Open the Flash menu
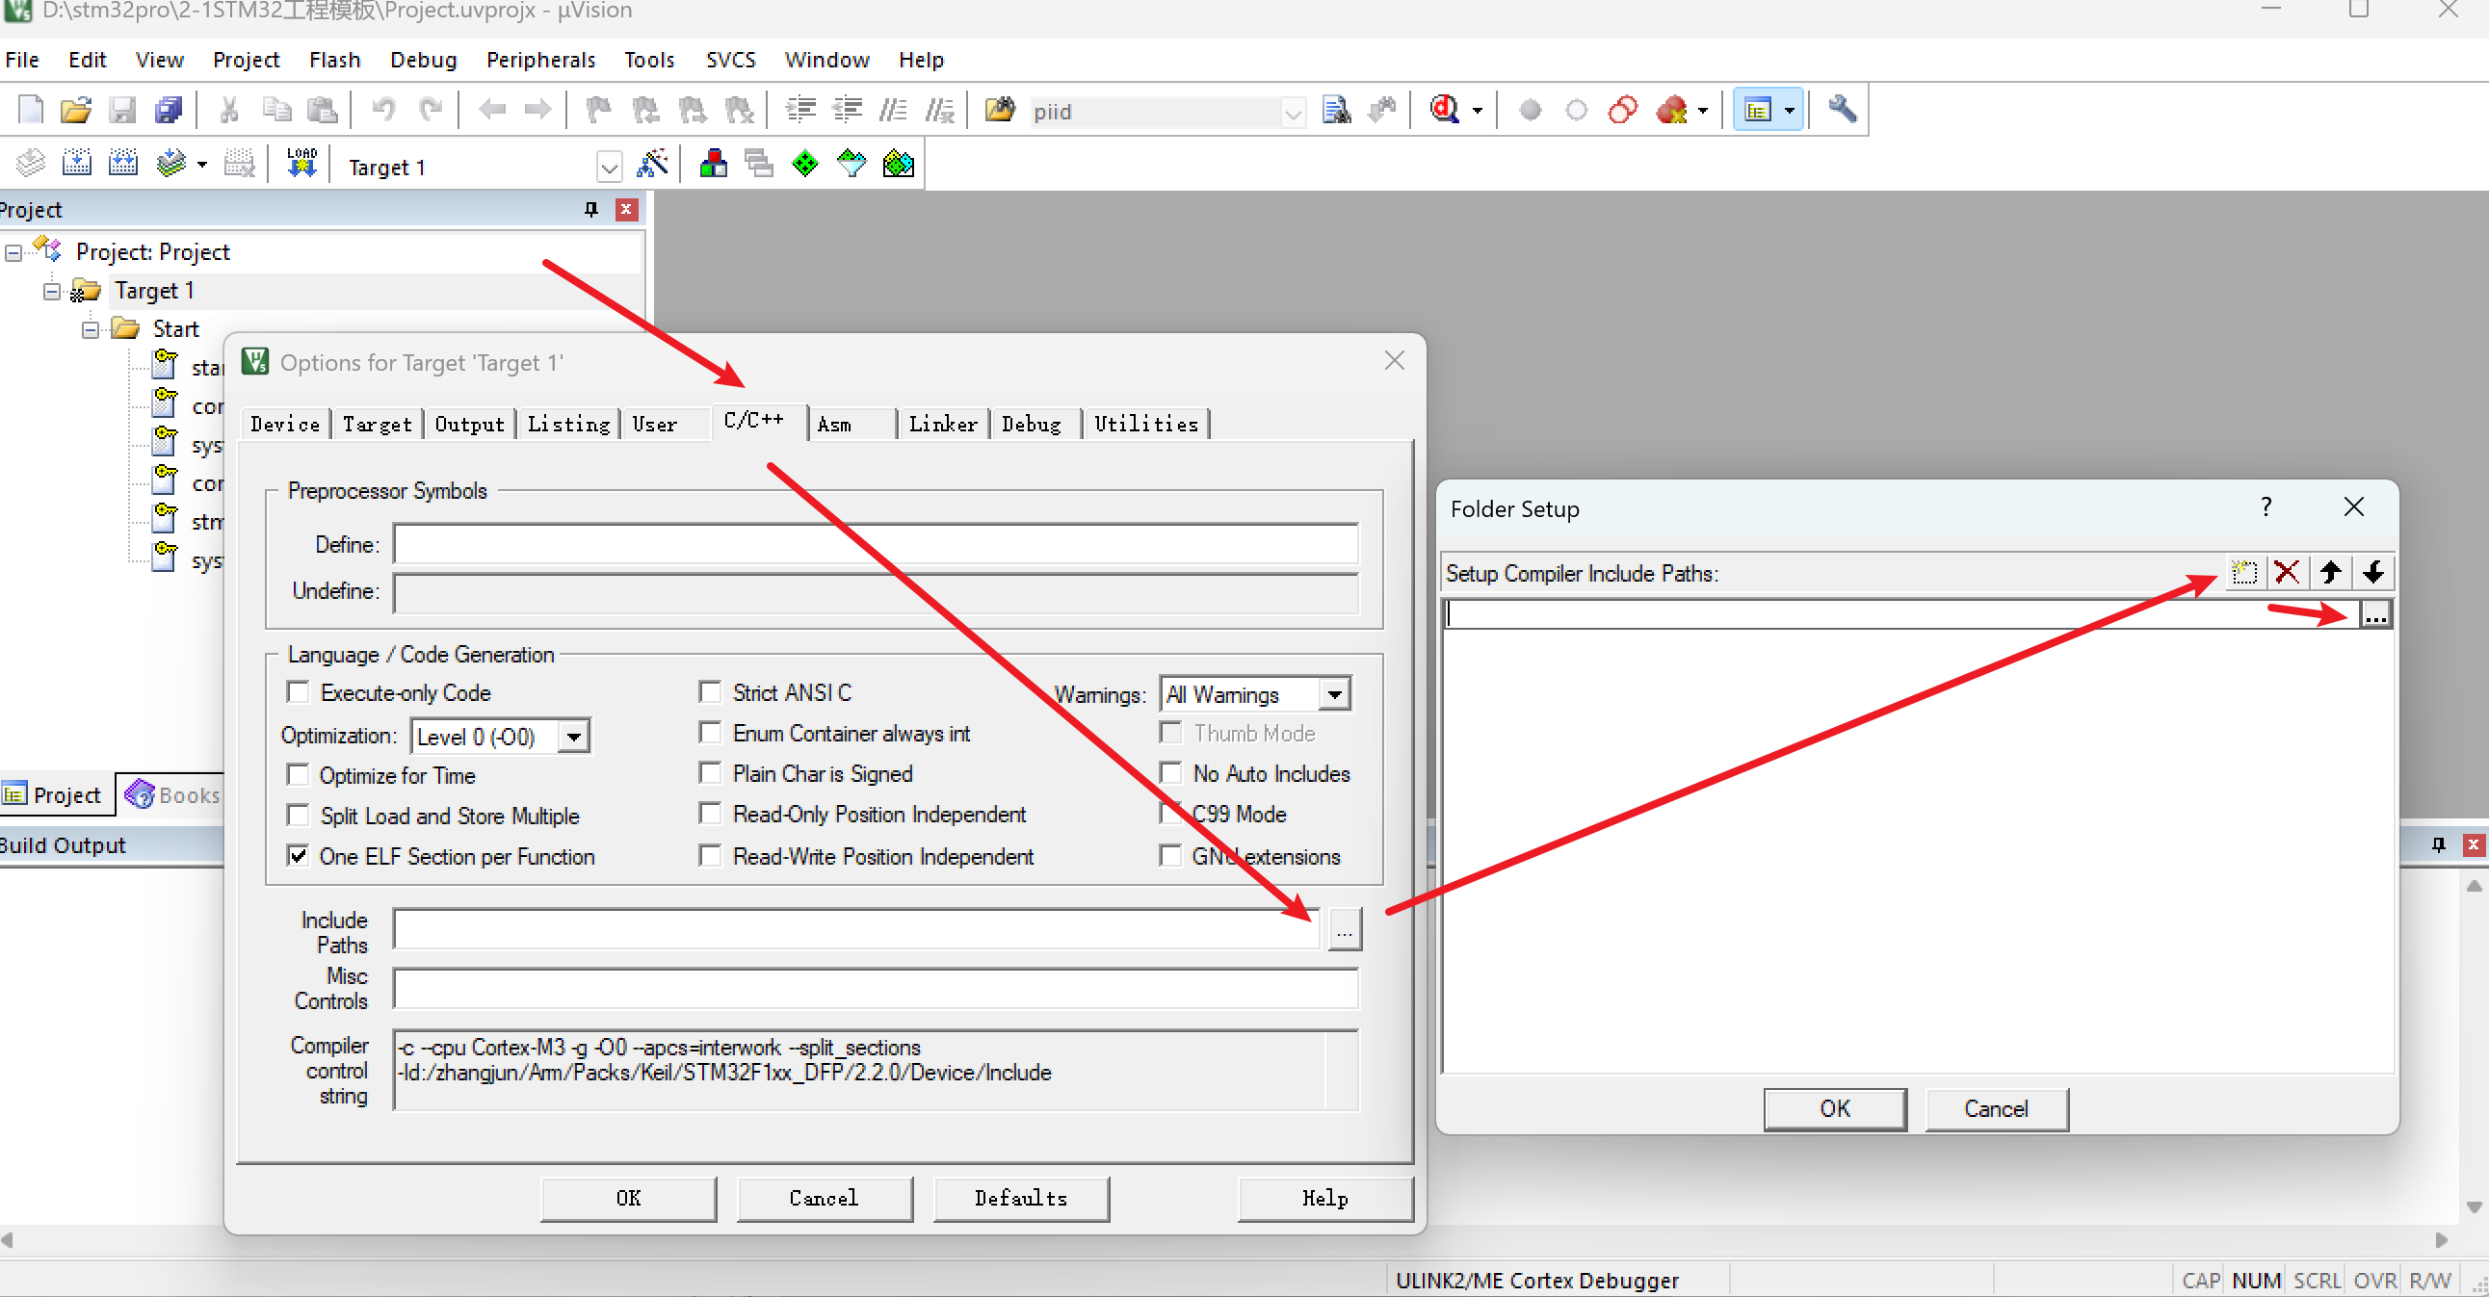The height and width of the screenshot is (1297, 2489). click(x=334, y=60)
